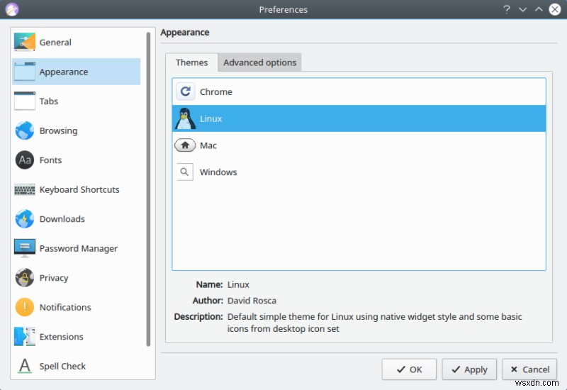Open the Spell Check section

62,367
